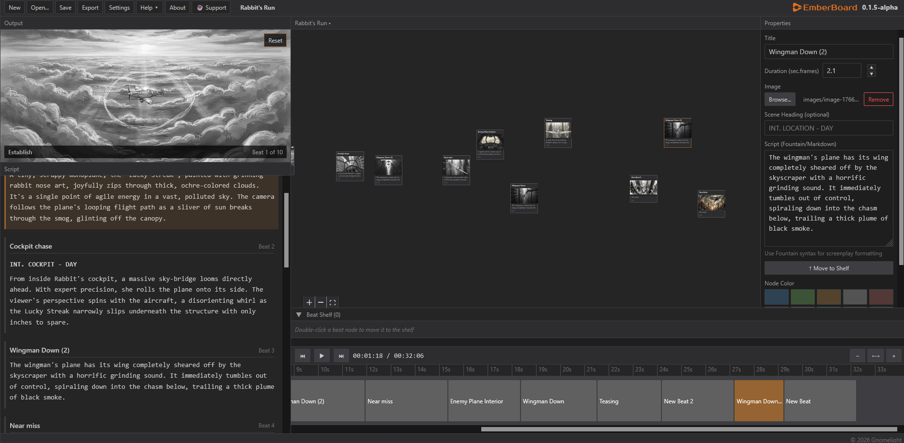
Task: Zoom in the timeline
Action: [893, 356]
